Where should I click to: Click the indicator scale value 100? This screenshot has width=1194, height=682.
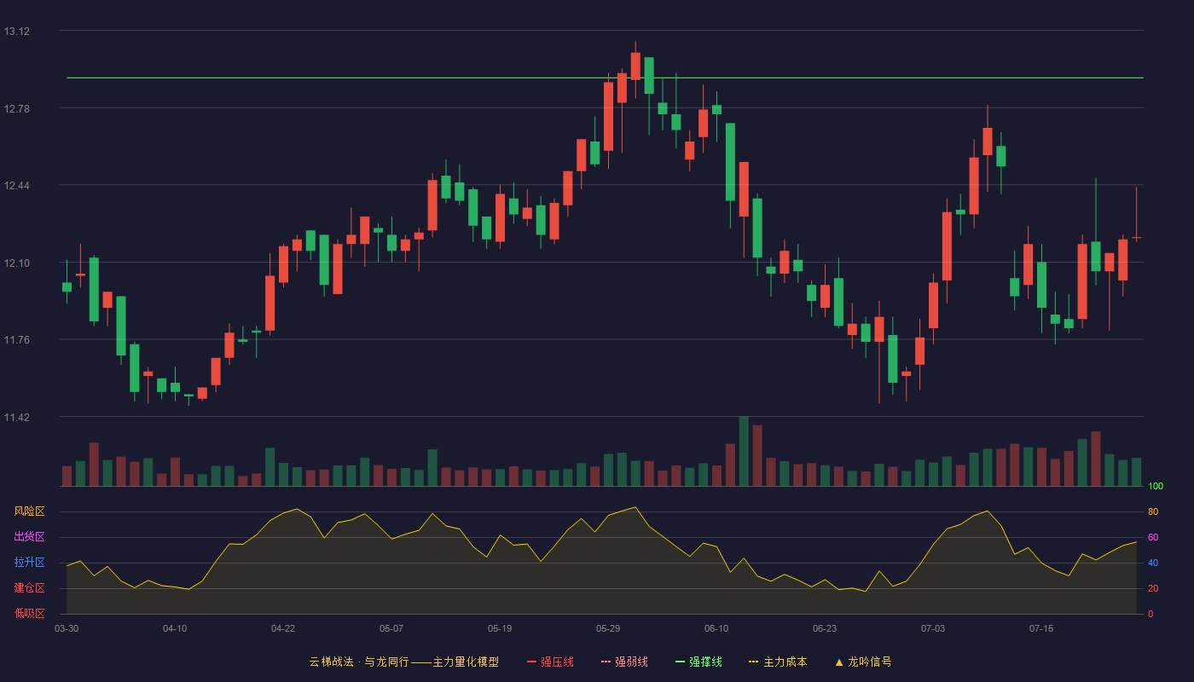tap(1156, 486)
